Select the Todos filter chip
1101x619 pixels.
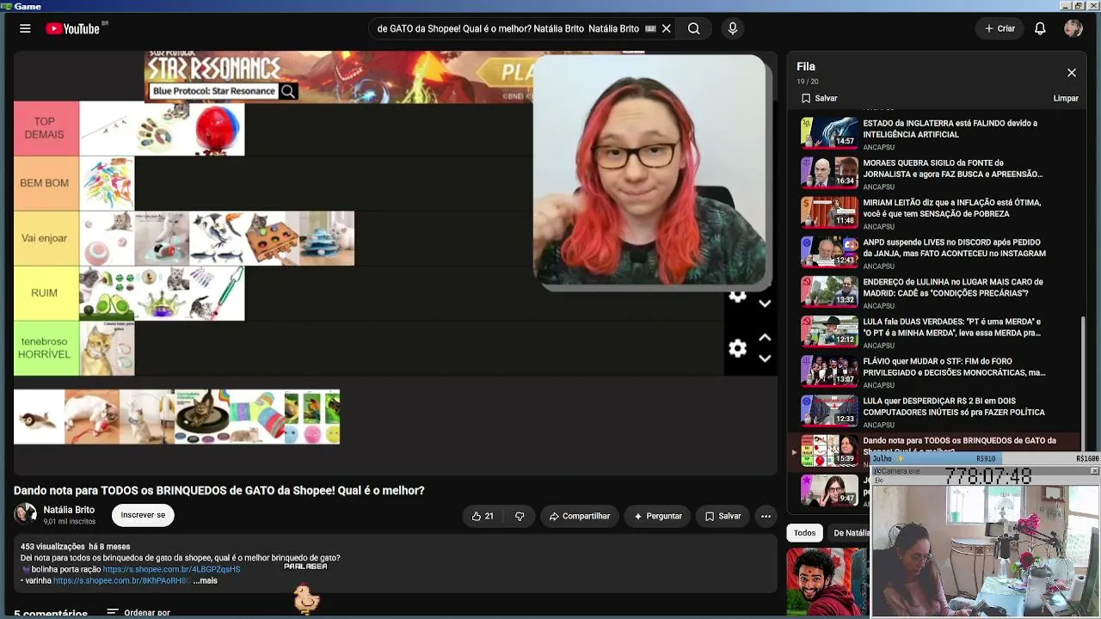pos(804,533)
